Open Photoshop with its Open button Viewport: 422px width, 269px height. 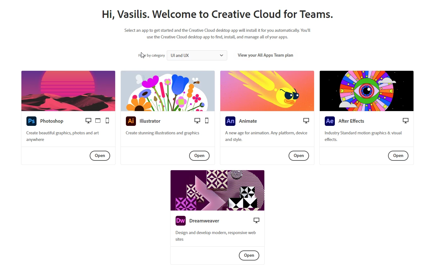[100, 156]
